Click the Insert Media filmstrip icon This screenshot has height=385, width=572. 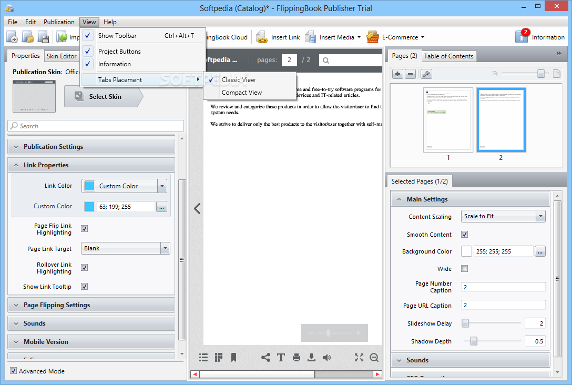[x=310, y=37]
